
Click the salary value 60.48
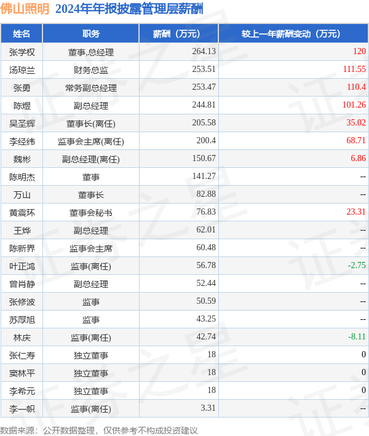206,247
